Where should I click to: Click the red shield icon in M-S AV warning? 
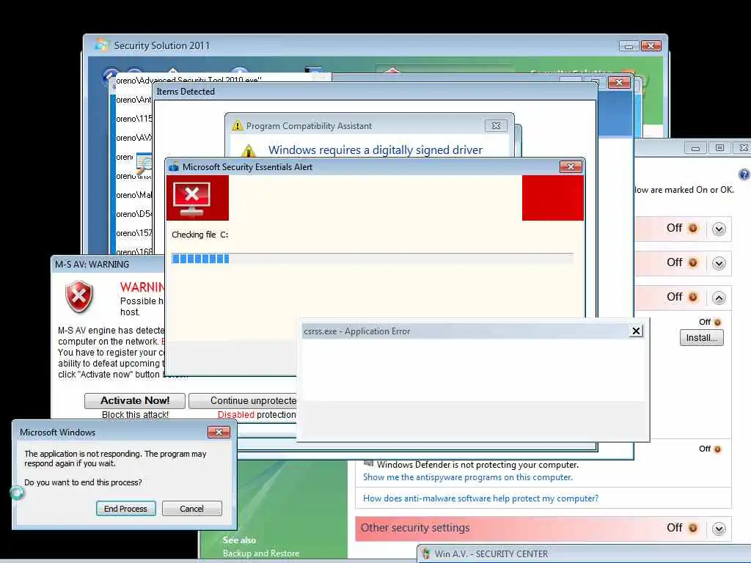79,297
